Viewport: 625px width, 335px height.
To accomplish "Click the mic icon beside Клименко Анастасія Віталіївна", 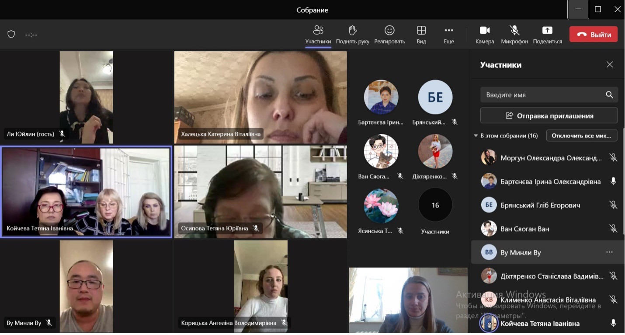I will click(x=613, y=300).
